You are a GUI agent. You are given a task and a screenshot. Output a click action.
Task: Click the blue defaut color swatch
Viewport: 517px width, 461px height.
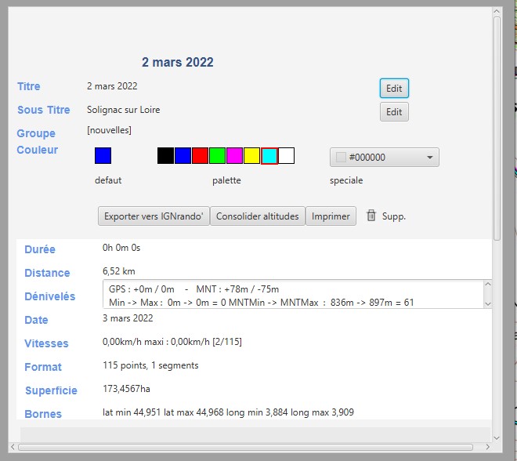(103, 155)
